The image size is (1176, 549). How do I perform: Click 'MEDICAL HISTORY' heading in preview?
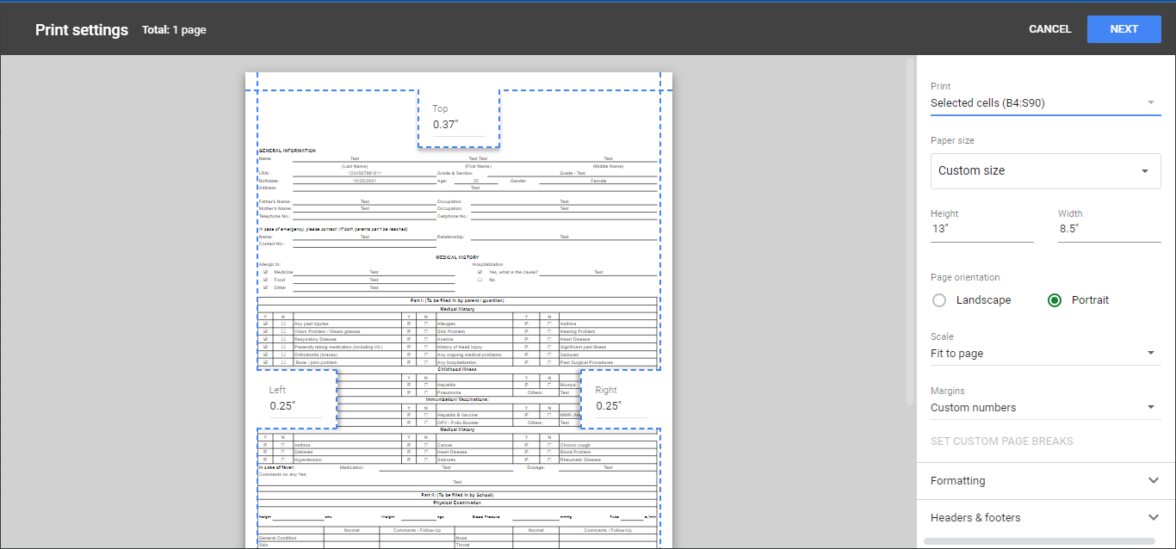point(457,257)
